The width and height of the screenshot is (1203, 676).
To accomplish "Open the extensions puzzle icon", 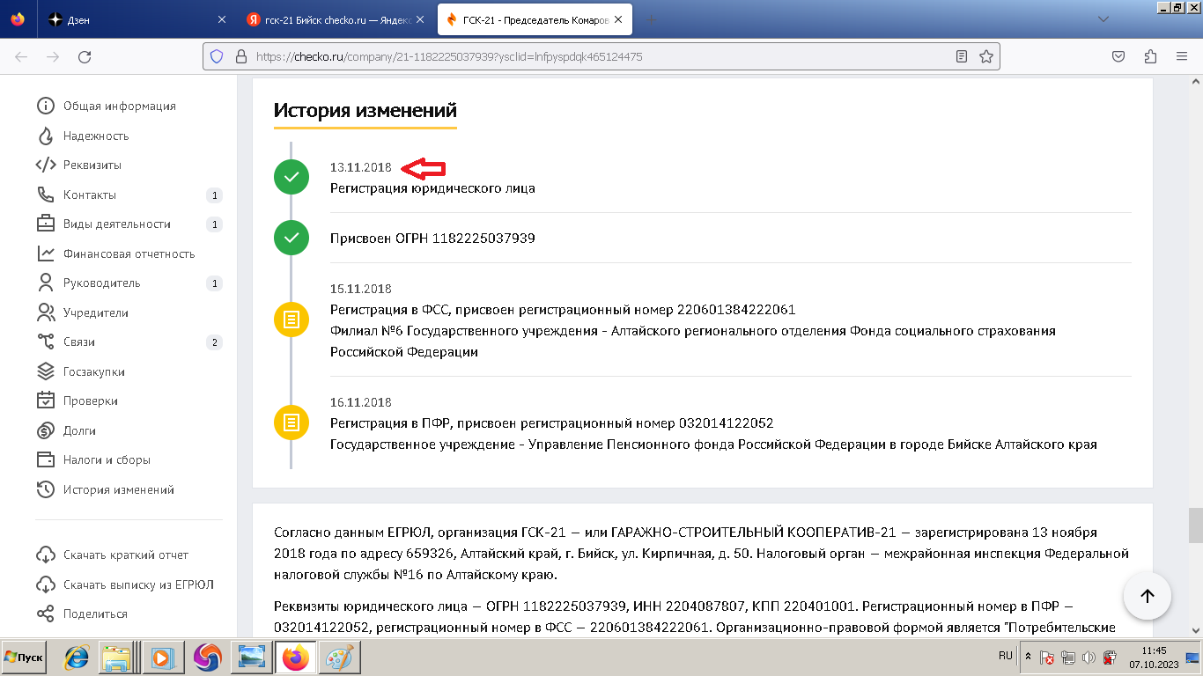I will coord(1150,56).
